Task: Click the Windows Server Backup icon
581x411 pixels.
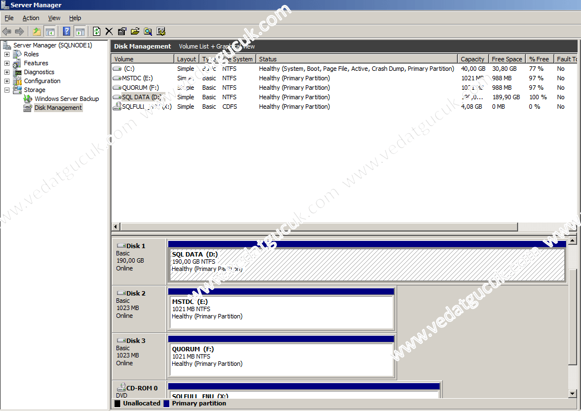Action: click(28, 99)
